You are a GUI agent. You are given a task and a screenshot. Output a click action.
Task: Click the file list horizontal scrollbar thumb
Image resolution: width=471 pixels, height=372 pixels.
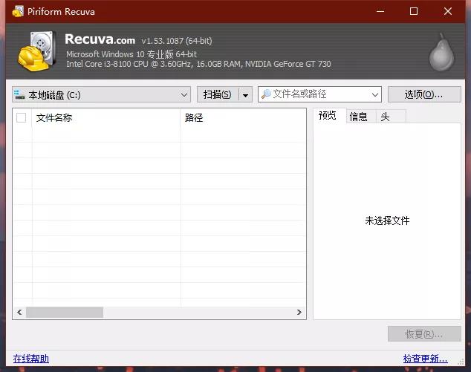pyautogui.click(x=65, y=313)
